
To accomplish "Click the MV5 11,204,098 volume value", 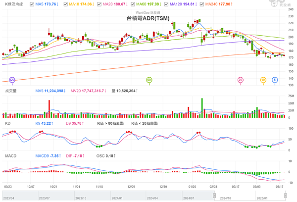I will tap(50, 91).
